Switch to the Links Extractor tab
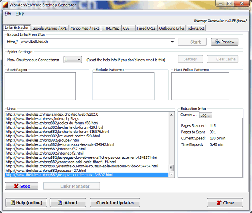Image resolution: width=252 pixels, height=213 pixels. [17, 28]
